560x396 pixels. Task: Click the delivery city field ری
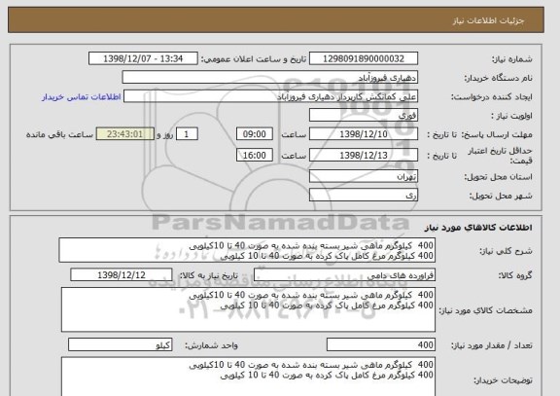364,196
